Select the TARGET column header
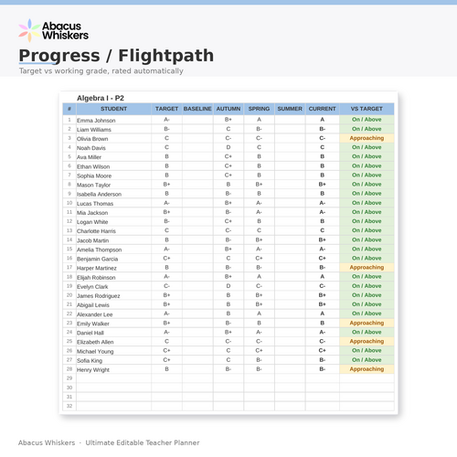Image resolution: width=457 pixels, height=457 pixels. pos(166,109)
